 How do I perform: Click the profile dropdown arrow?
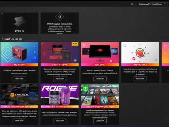165,4
